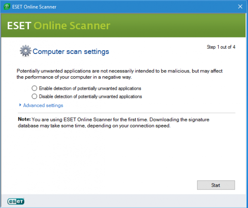Click the 'Computer scan settings' heading
Image resolution: width=248 pixels, height=208 pixels.
tap(71, 51)
